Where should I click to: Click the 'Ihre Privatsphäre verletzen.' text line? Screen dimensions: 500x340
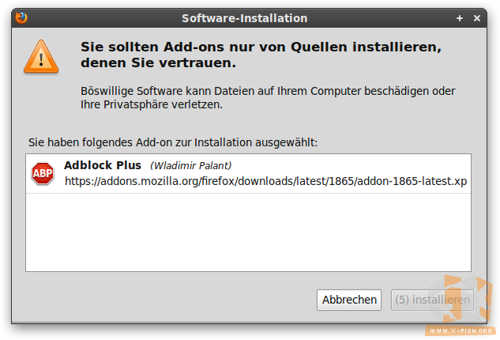point(152,104)
